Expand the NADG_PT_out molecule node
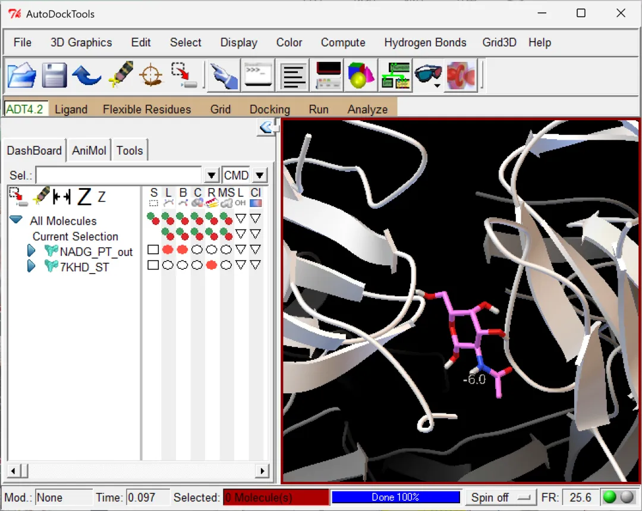642x511 pixels. (31, 250)
